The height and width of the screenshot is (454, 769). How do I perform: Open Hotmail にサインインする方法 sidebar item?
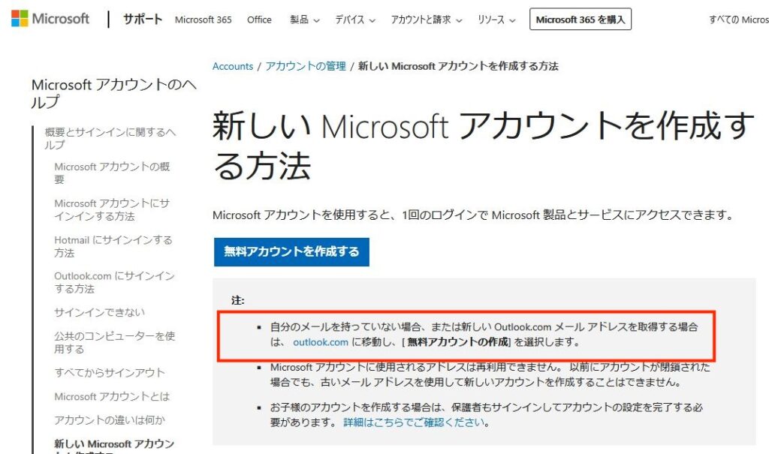coord(113,246)
